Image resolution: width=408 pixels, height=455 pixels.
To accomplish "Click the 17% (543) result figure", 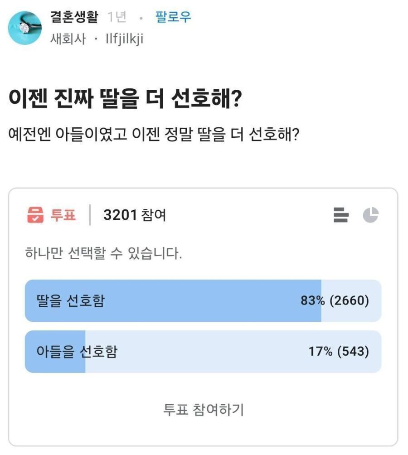I will (x=339, y=352).
